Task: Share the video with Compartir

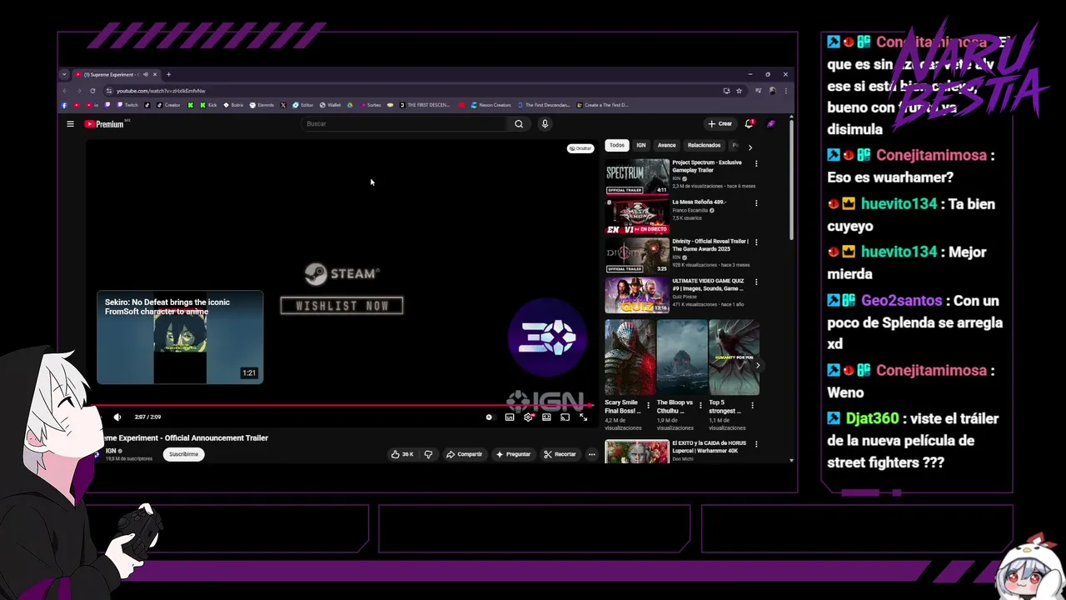Action: coord(464,454)
